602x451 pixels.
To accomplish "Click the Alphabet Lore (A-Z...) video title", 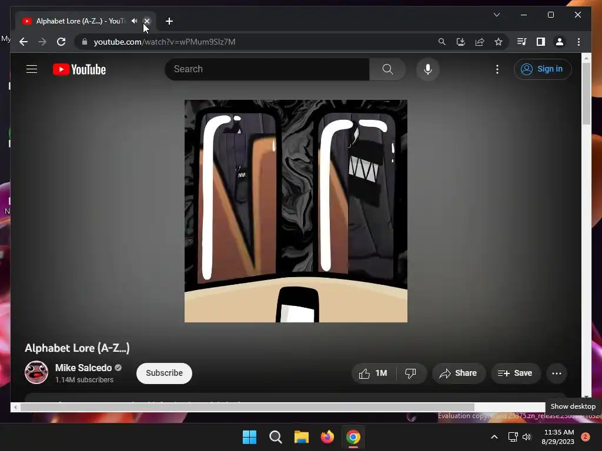I will [x=77, y=348].
